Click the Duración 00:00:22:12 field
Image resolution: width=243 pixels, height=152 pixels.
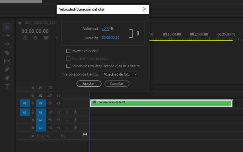110,38
